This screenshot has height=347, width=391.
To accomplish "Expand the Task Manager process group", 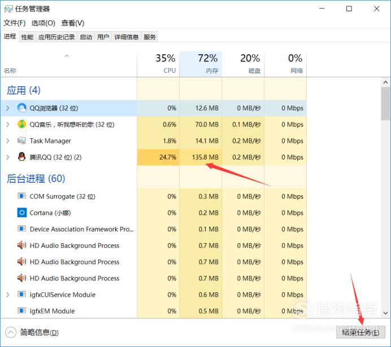I will (x=8, y=141).
